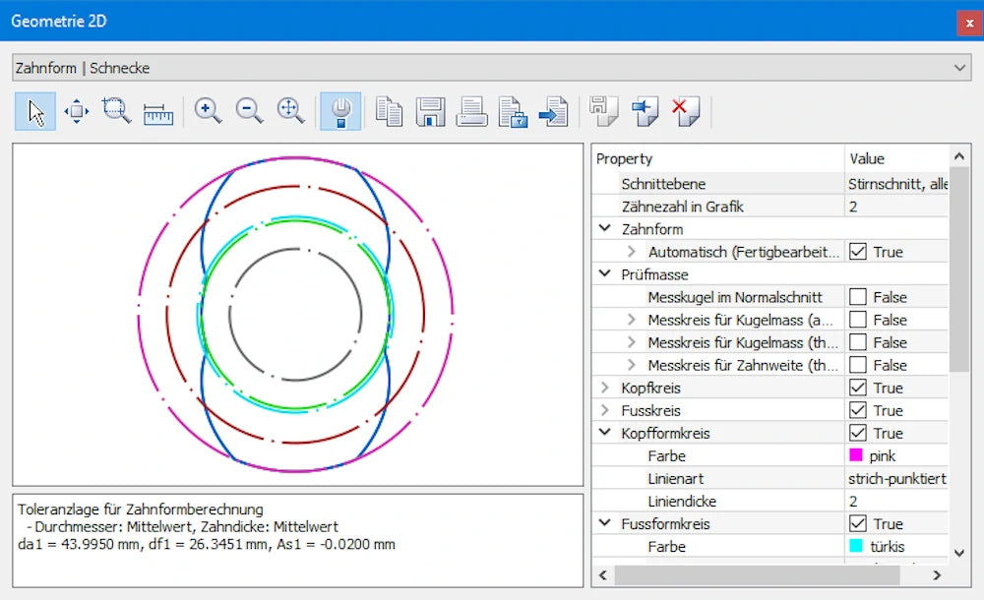Expand the Fusskreis property group
Viewport: 984px width, 600px height.
click(x=604, y=410)
